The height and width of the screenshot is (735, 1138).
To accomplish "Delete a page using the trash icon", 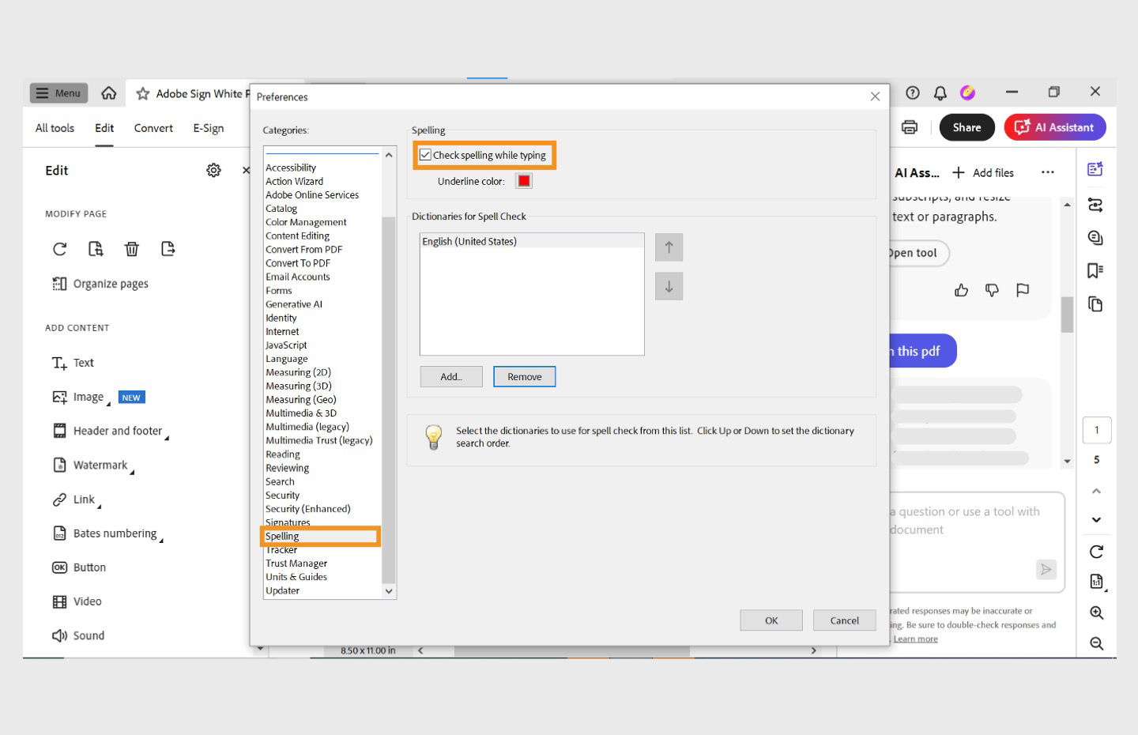I will point(132,249).
